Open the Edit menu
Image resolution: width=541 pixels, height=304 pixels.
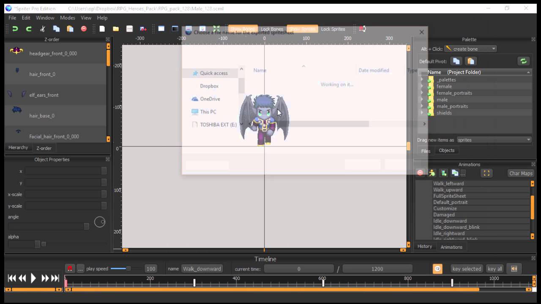pyautogui.click(x=26, y=18)
